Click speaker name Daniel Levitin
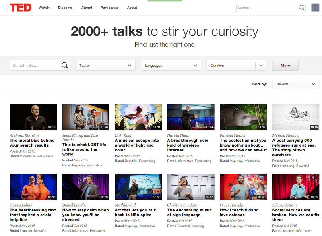The height and width of the screenshot is (236, 322). pyautogui.click(x=74, y=205)
